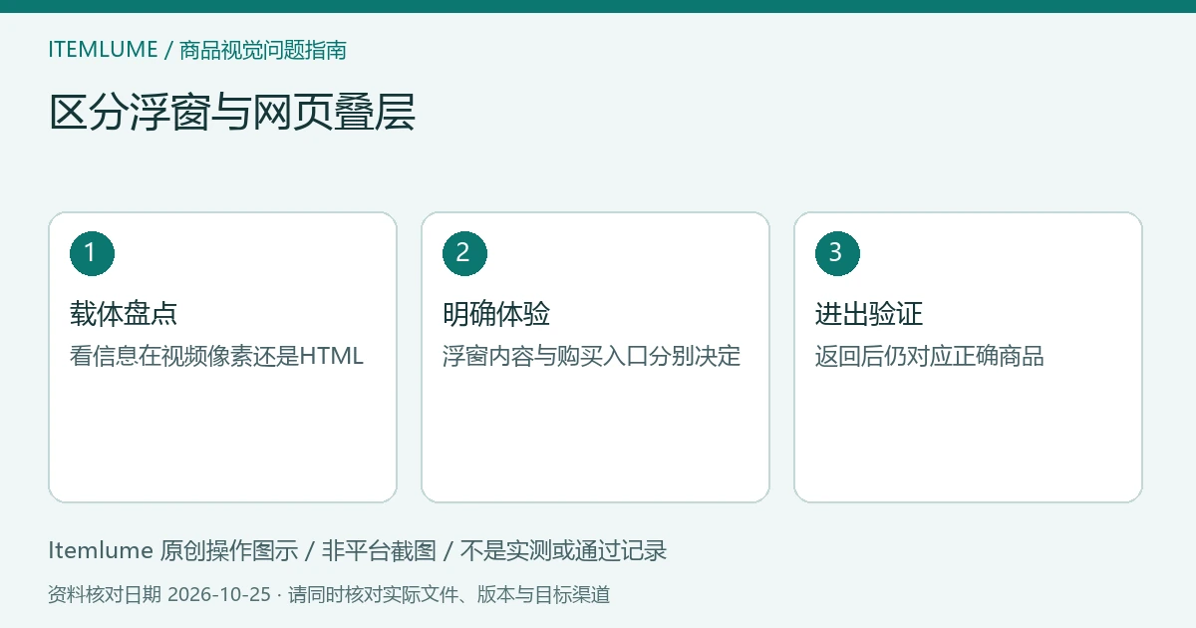Click the step 3 number badge

point(837,253)
